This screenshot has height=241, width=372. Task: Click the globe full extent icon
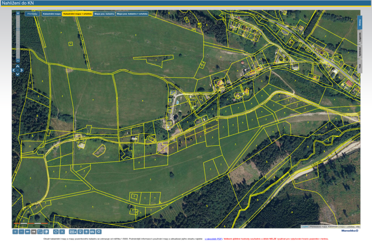click(x=46, y=232)
